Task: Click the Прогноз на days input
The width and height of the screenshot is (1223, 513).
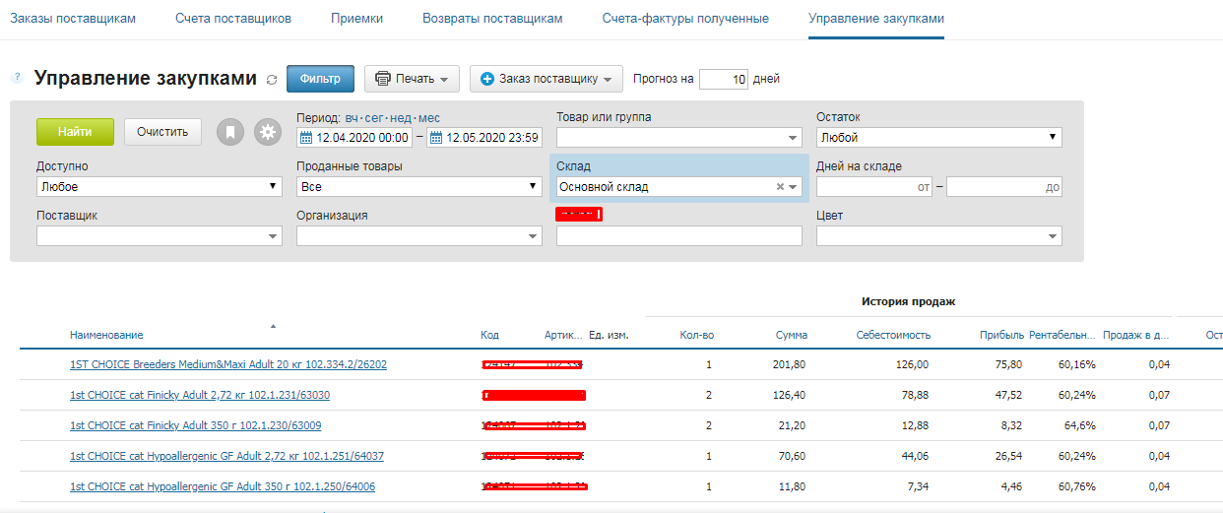Action: point(724,80)
